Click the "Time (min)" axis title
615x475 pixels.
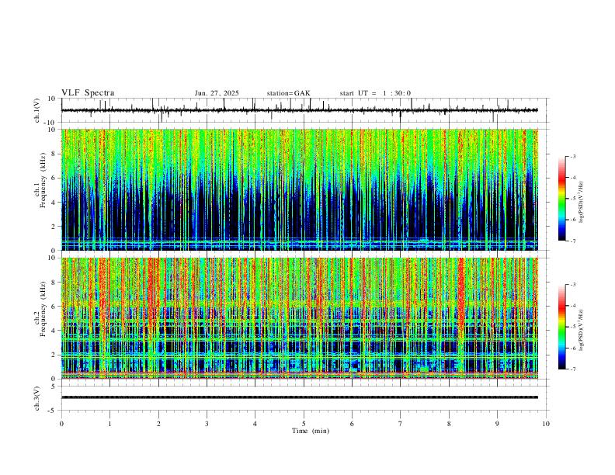coord(311,431)
